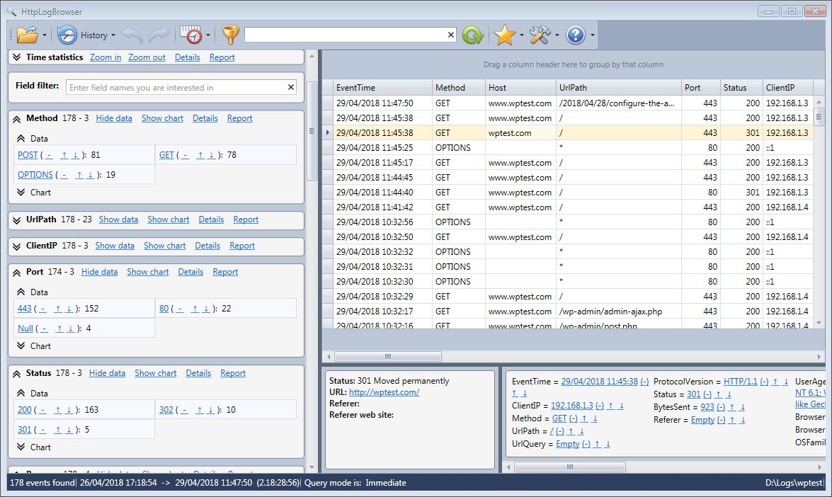
Task: Click Show chart link for UrlPath
Action: click(x=169, y=219)
